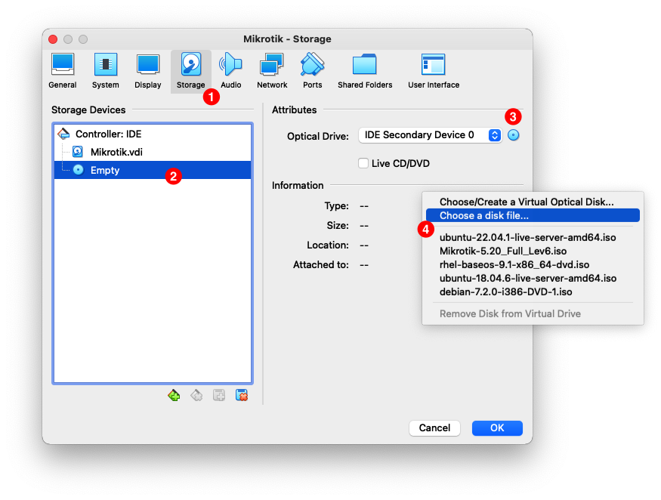The height and width of the screenshot is (500, 661).
Task: Select Mikrotik.vdi disk in storage tree
Action: (116, 152)
